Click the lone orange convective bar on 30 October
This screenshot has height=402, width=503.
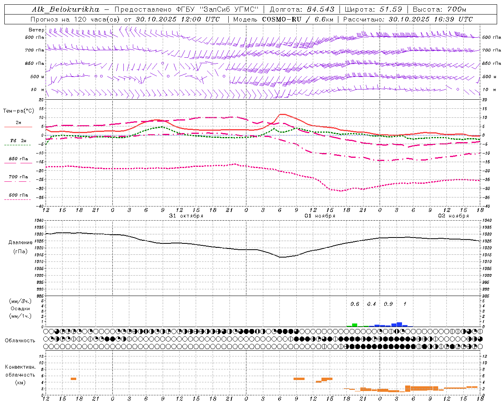(73, 379)
